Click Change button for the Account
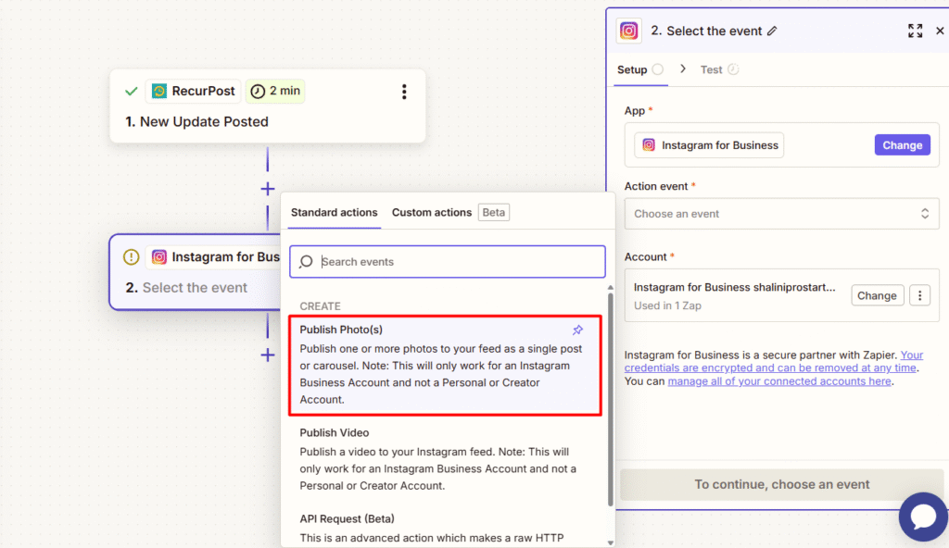 point(877,296)
